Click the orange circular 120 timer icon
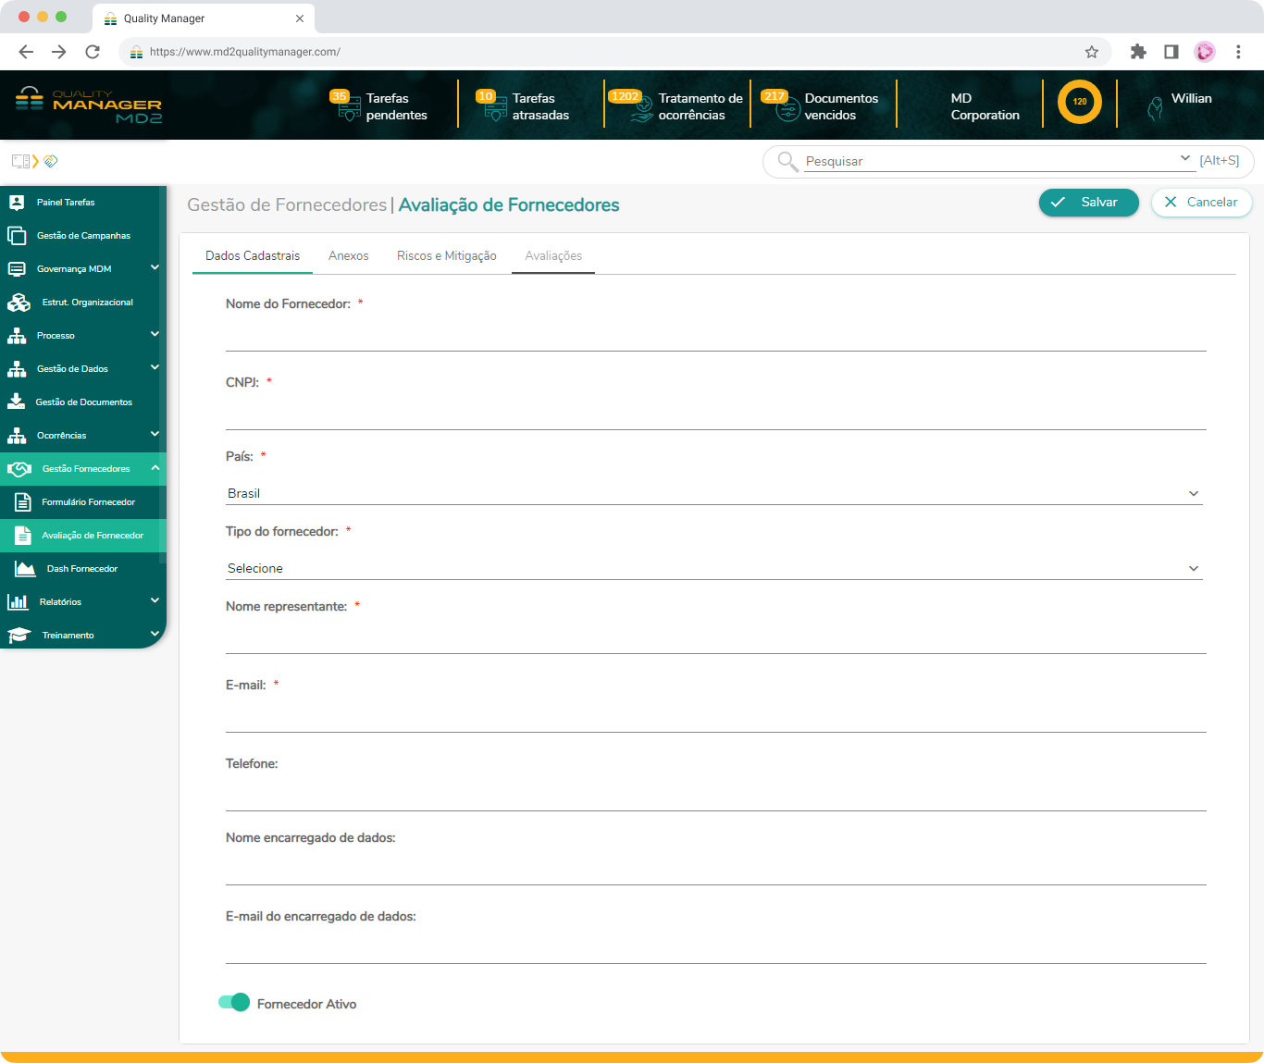Image resolution: width=1264 pixels, height=1063 pixels. pos(1079,102)
